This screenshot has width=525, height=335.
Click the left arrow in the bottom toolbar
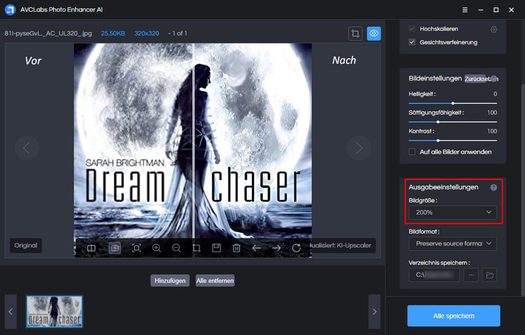point(257,248)
